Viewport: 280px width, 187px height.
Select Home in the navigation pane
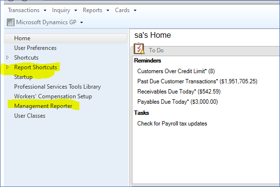coord(66,38)
